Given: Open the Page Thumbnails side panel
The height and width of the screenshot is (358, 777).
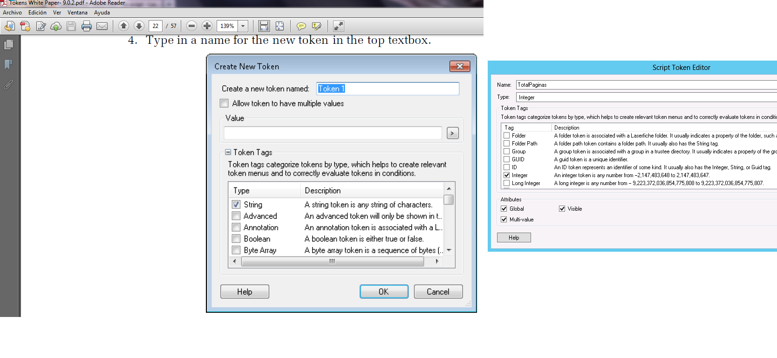Looking at the screenshot, I should 8,45.
